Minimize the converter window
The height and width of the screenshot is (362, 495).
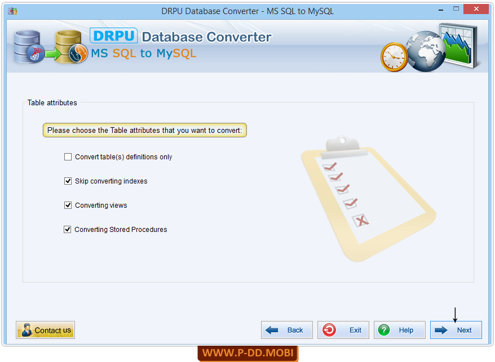(x=441, y=10)
